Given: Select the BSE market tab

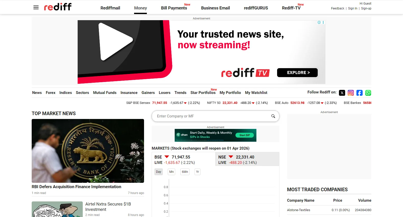Looking at the screenshot, I should tap(184, 160).
